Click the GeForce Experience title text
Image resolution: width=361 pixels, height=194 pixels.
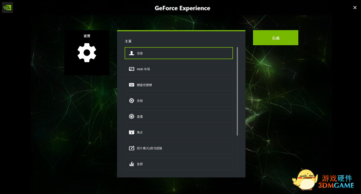click(182, 8)
